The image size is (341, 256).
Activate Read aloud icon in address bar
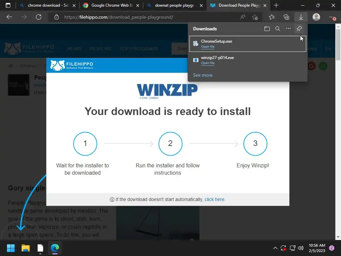click(x=243, y=17)
